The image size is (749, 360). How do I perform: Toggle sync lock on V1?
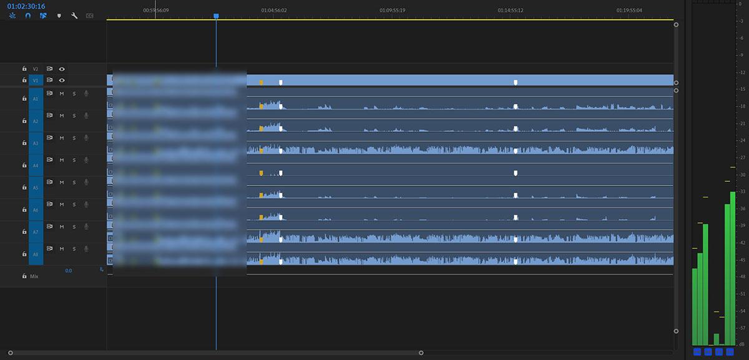pos(49,80)
